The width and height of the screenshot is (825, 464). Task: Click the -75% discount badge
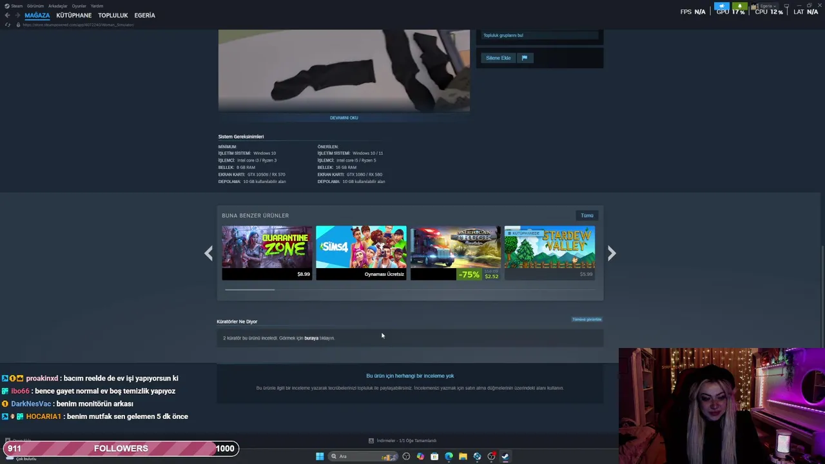click(469, 275)
